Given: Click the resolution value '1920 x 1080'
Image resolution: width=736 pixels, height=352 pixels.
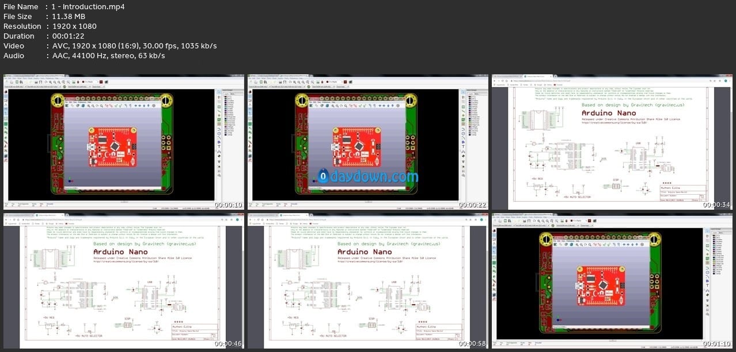Looking at the screenshot, I should [x=74, y=27].
